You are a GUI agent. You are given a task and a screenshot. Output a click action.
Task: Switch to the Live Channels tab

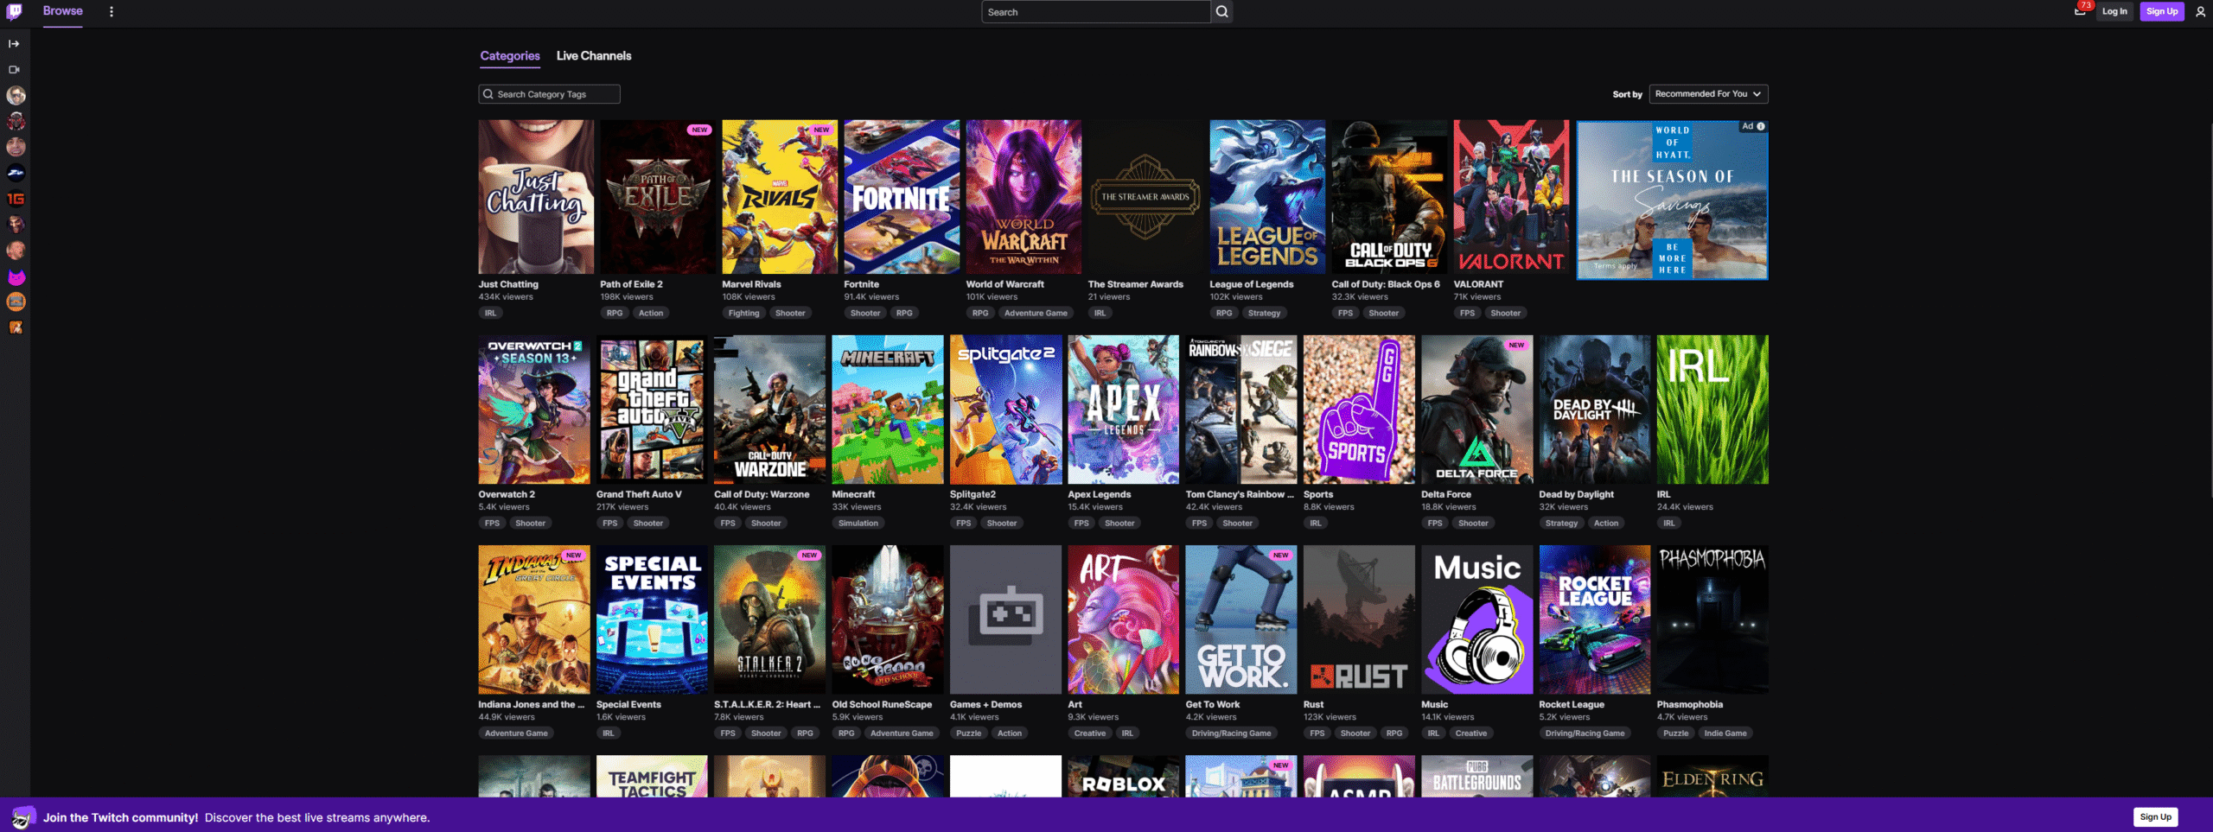click(593, 55)
